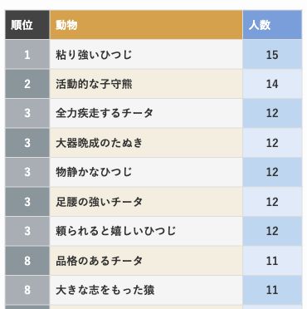Select the 大きな志をもった猿 row

153,290
